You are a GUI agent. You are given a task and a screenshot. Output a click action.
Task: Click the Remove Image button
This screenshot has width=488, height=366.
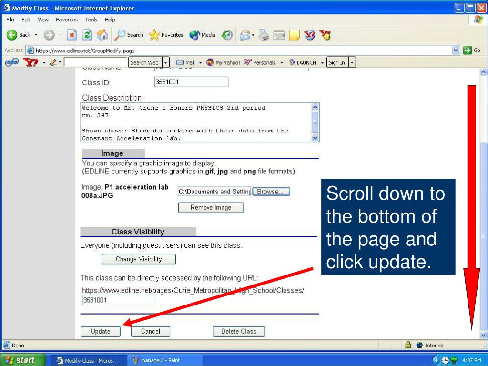pyautogui.click(x=211, y=208)
